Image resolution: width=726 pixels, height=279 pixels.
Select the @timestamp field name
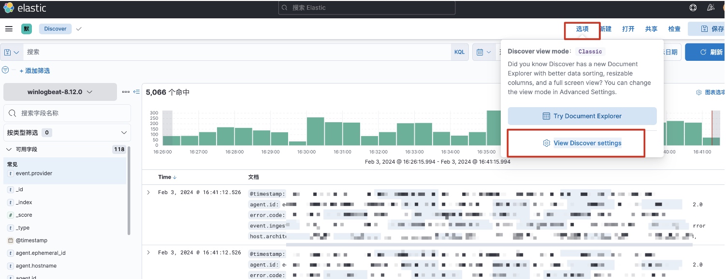click(x=31, y=240)
